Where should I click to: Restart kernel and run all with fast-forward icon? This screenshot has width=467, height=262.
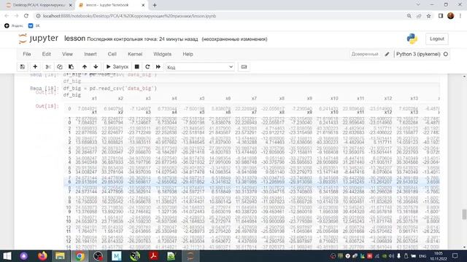[x=158, y=67]
